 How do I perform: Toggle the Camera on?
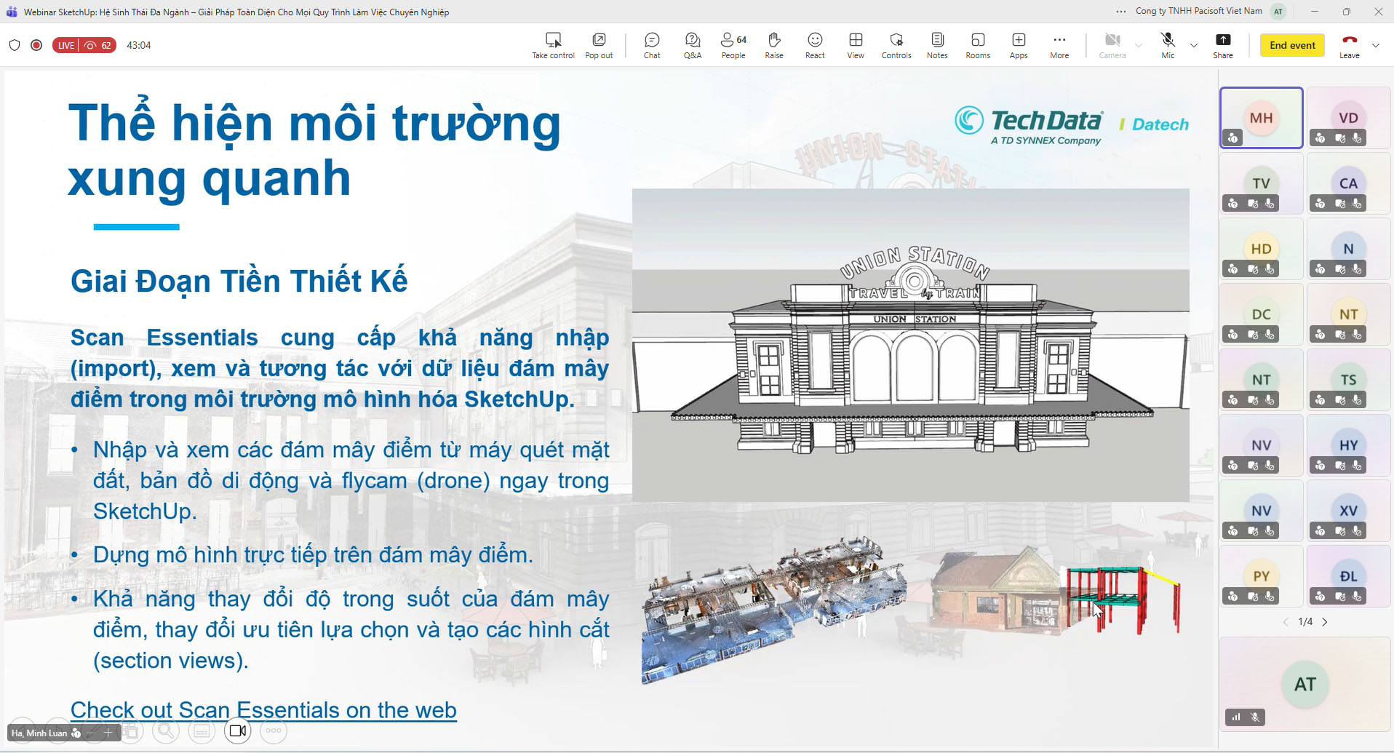1112,45
